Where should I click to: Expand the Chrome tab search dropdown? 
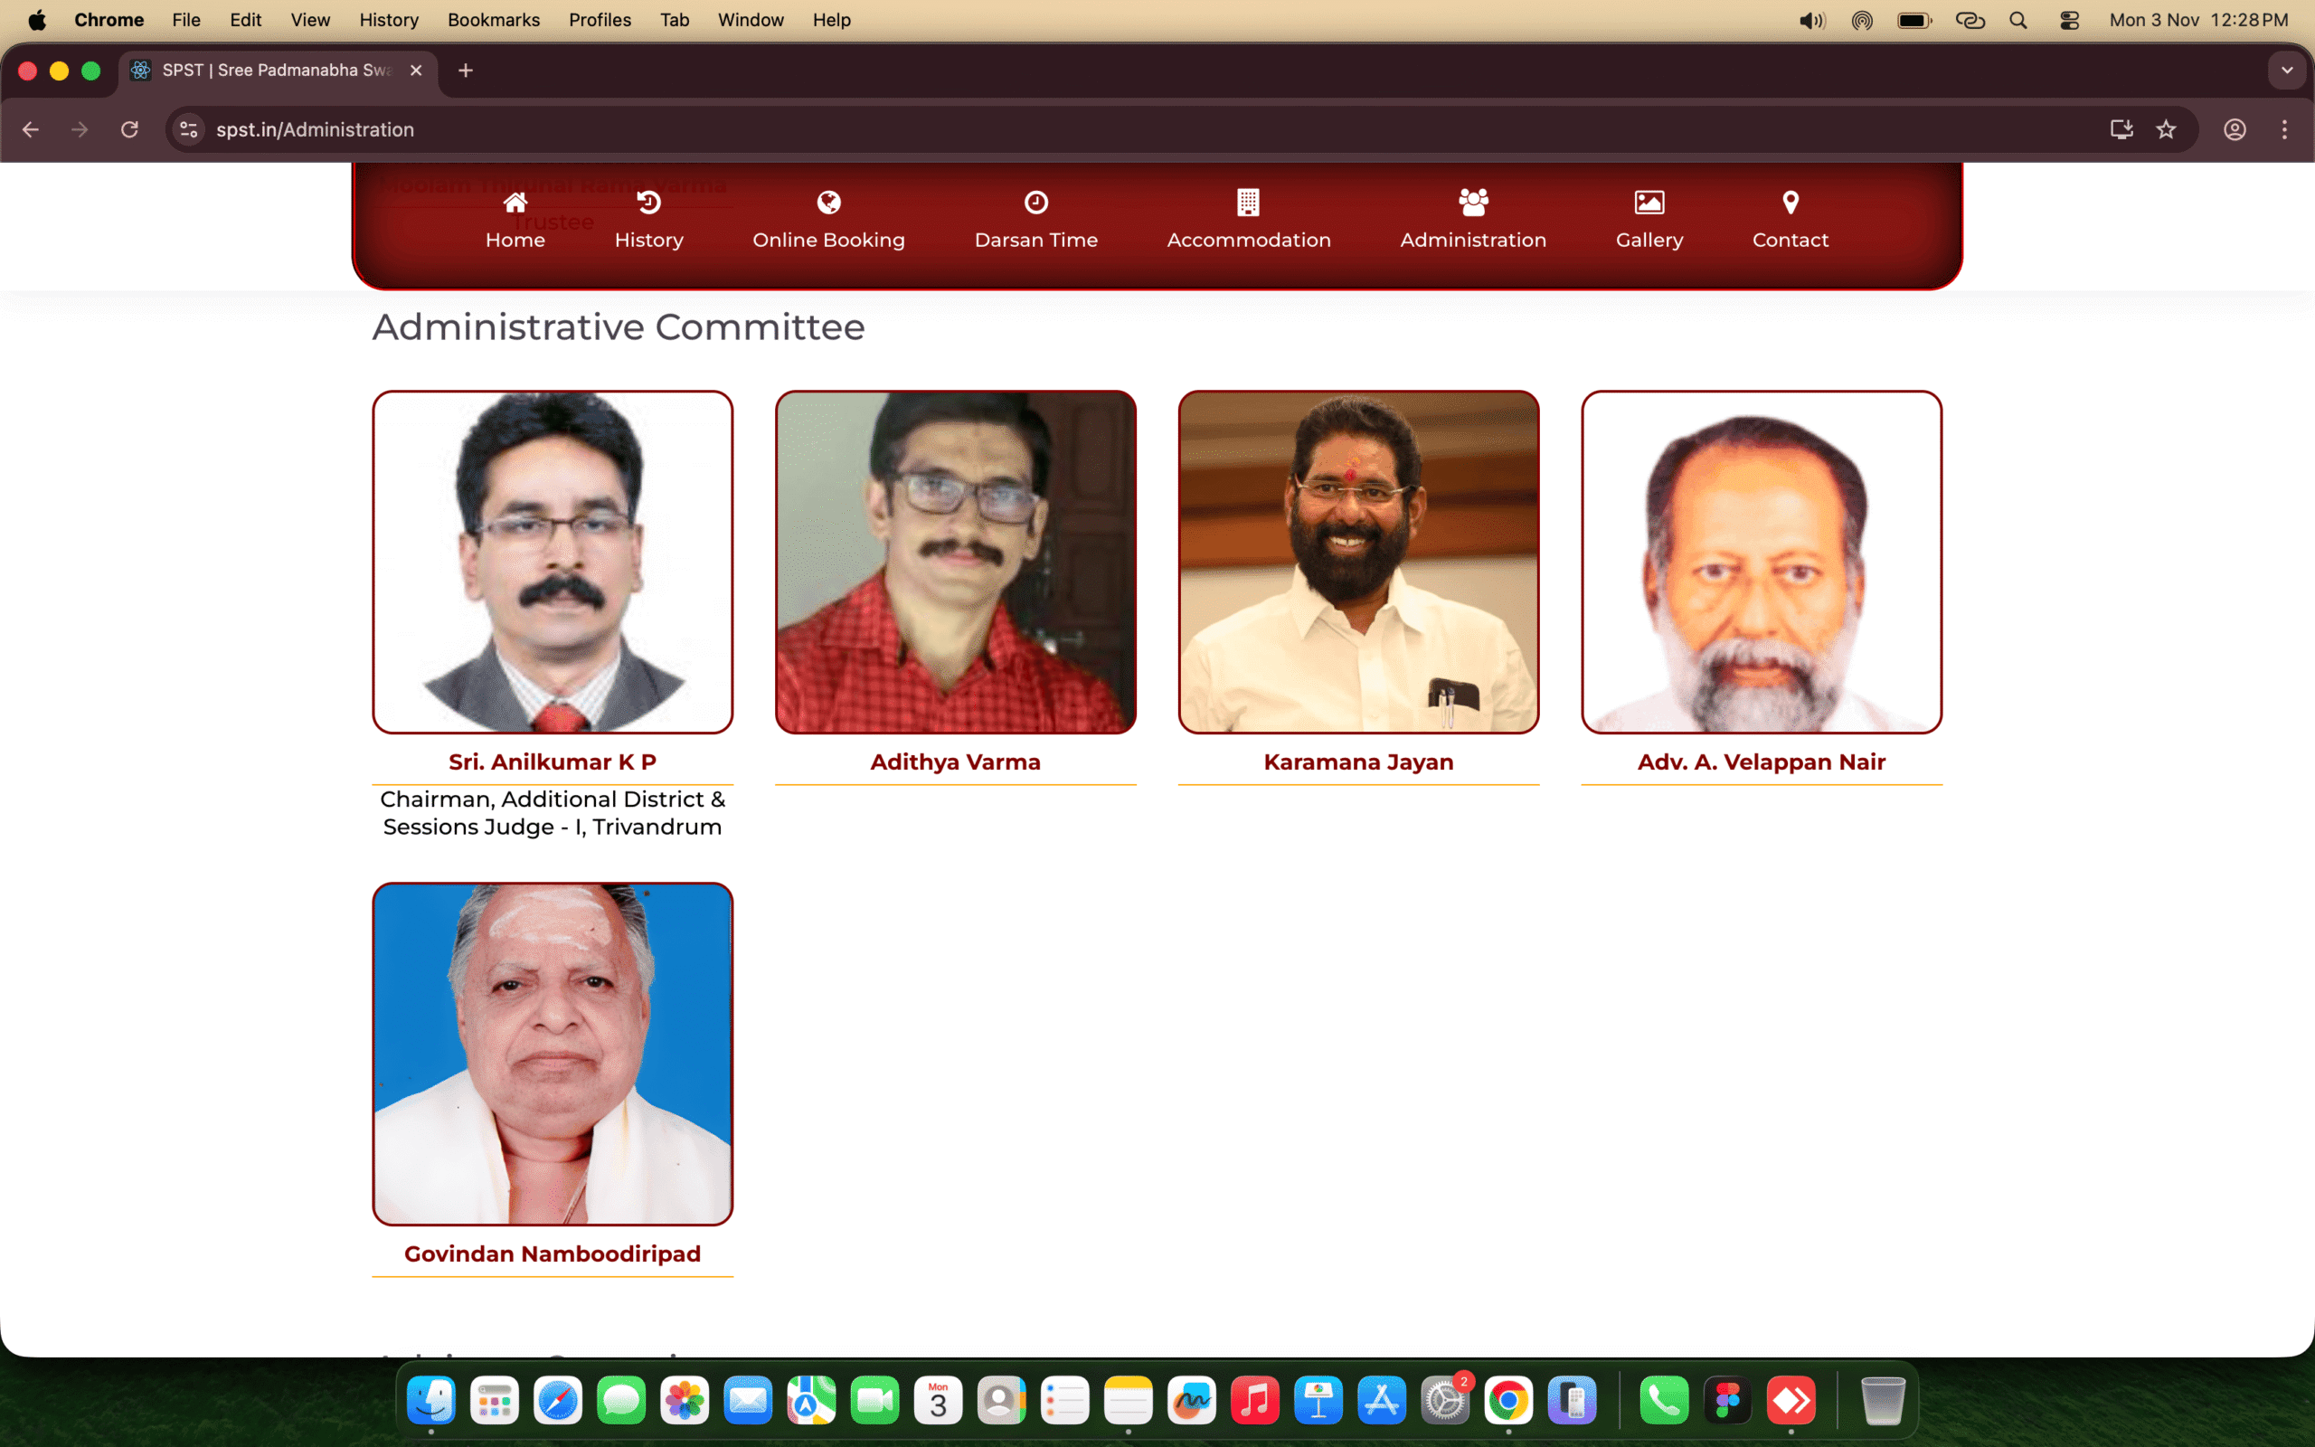2286,70
